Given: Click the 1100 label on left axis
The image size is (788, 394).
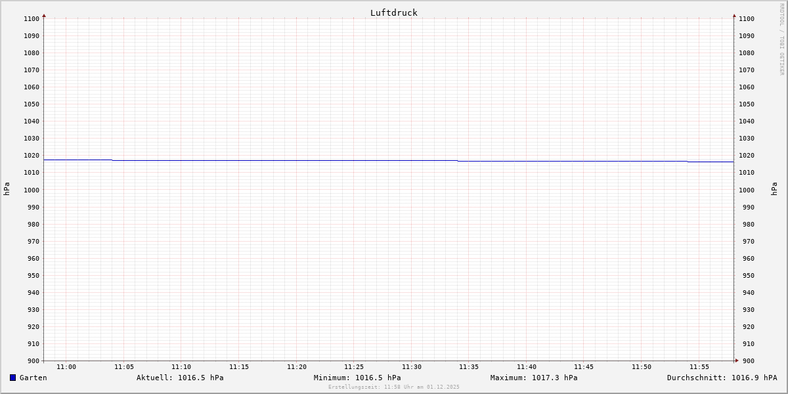Looking at the screenshot, I should point(31,19).
